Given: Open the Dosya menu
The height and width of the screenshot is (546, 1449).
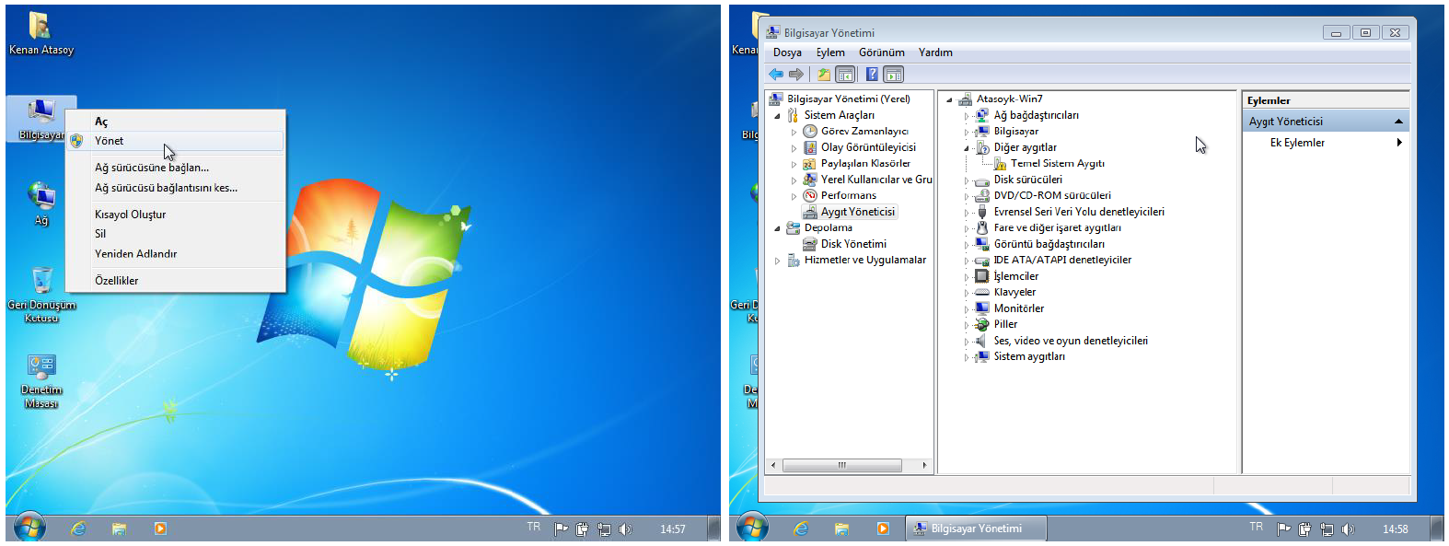Looking at the screenshot, I should [x=787, y=52].
